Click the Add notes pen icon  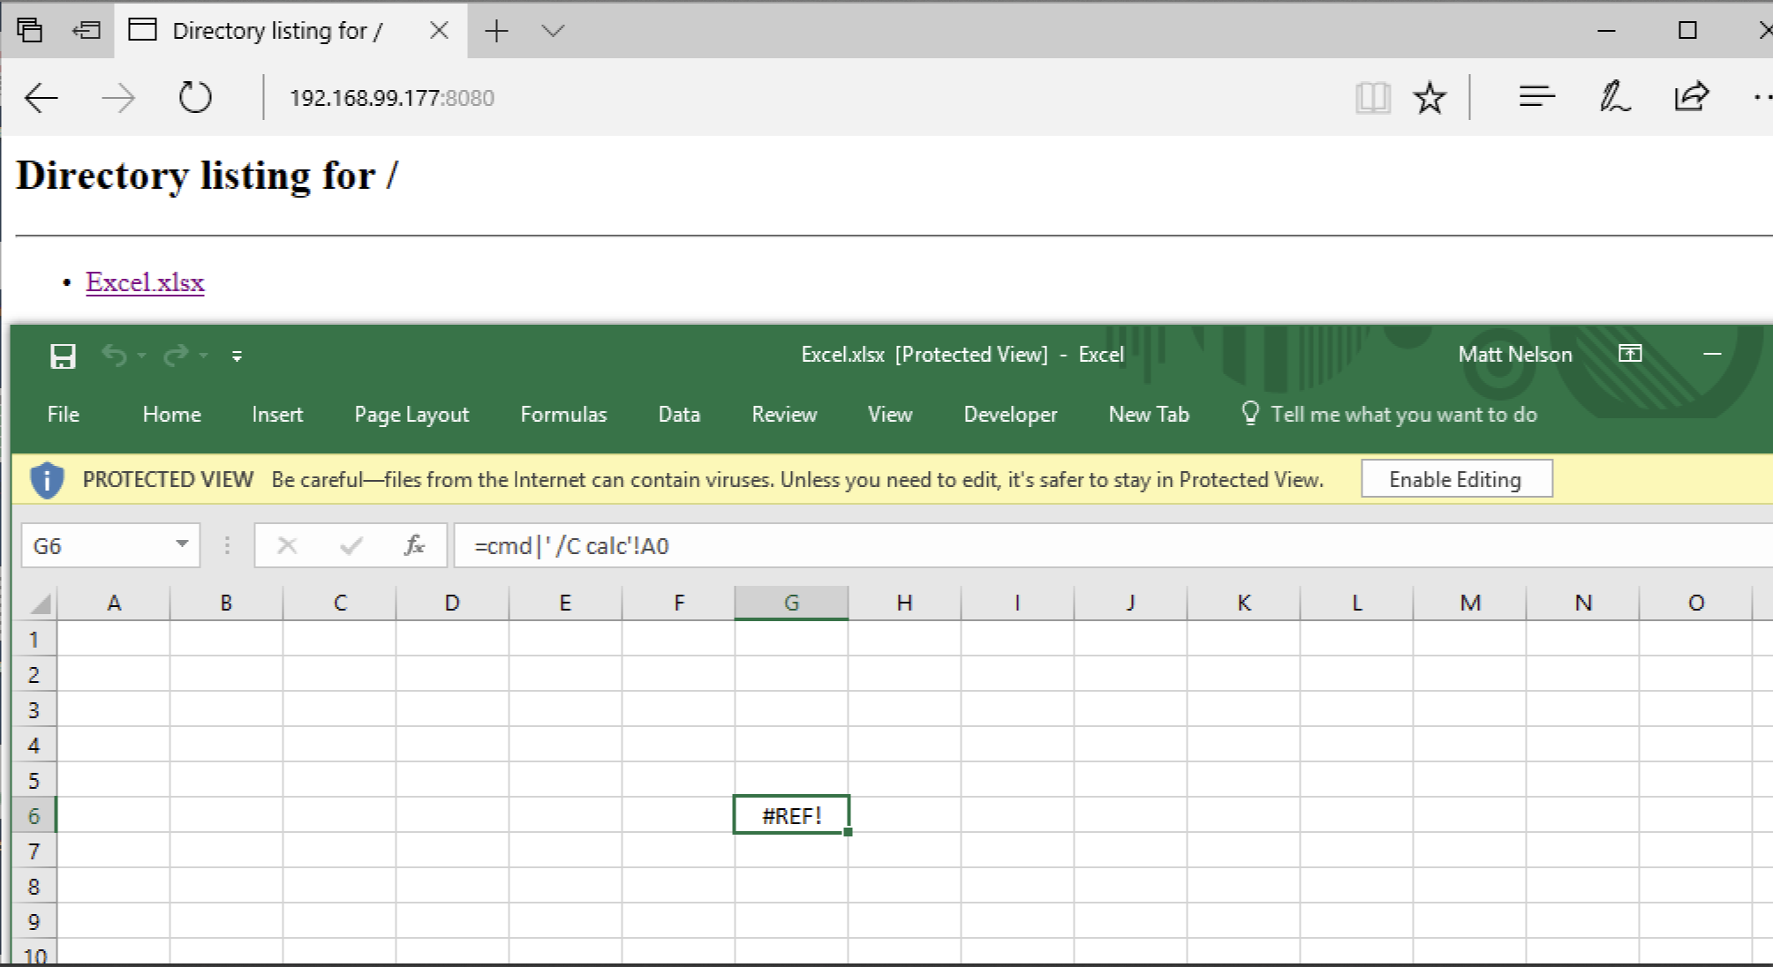pos(1614,97)
